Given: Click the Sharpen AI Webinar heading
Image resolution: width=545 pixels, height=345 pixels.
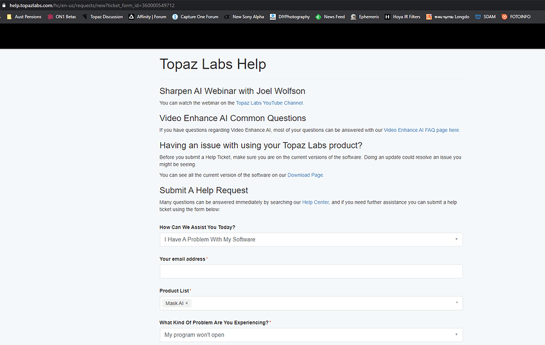Looking at the screenshot, I should (232, 91).
